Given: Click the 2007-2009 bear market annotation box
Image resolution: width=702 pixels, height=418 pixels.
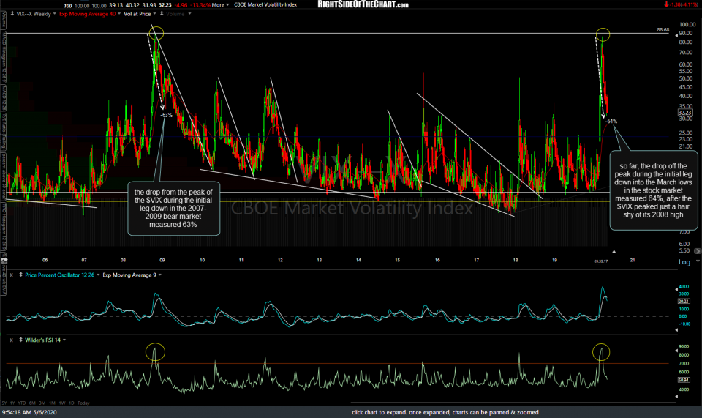Looking at the screenshot, I should (x=174, y=209).
